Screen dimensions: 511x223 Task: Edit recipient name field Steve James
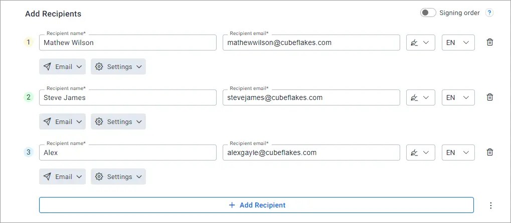pyautogui.click(x=128, y=97)
